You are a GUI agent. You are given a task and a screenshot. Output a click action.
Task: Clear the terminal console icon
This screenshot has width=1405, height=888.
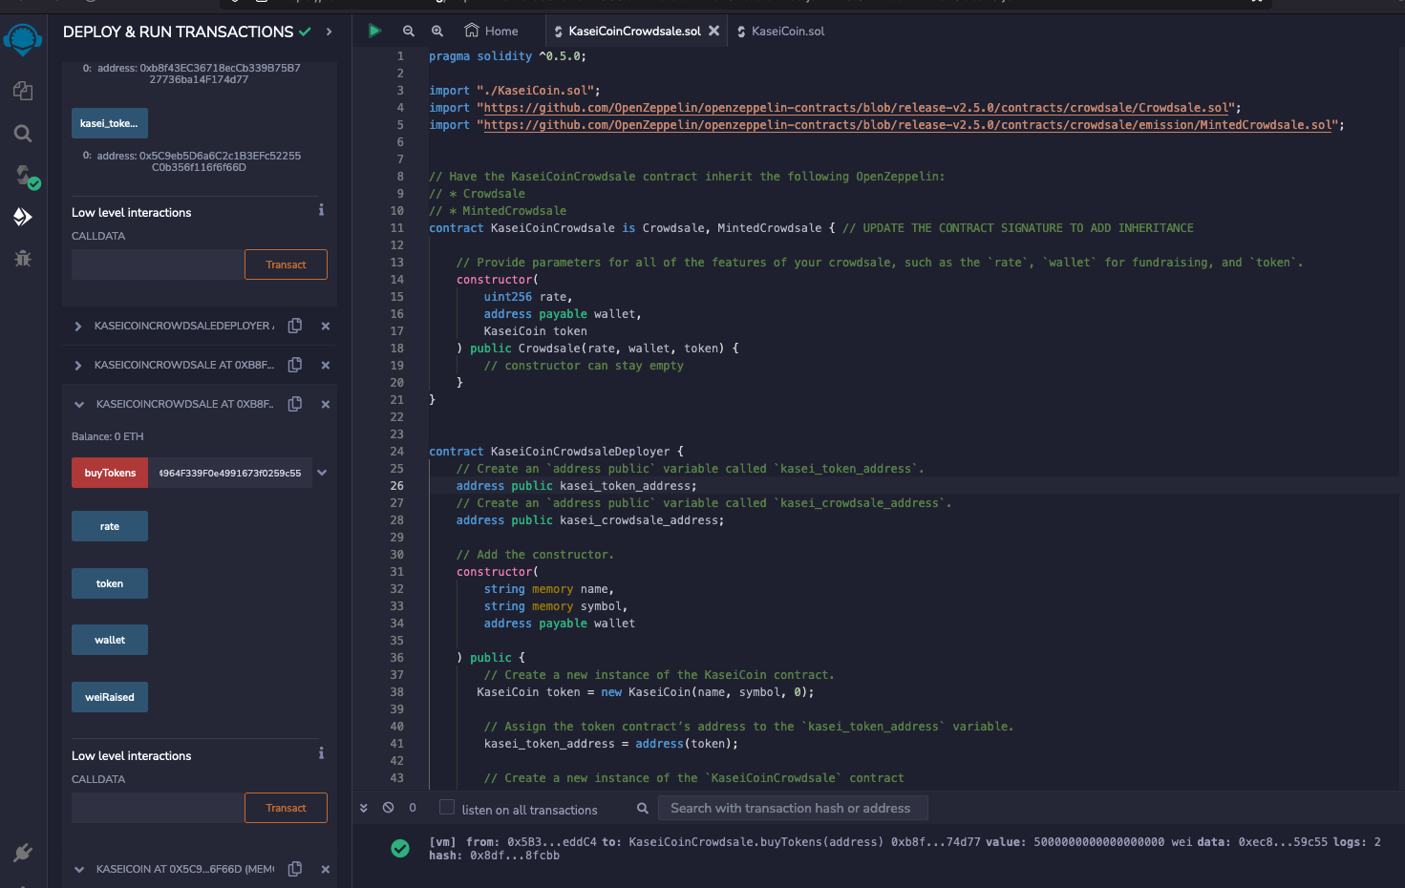point(389,808)
